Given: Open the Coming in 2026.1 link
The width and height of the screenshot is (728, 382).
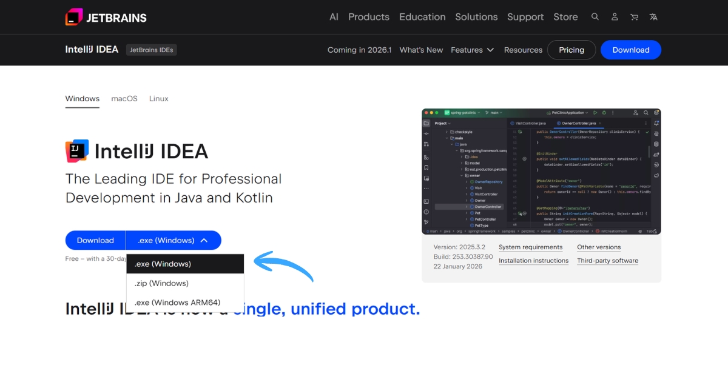Looking at the screenshot, I should click(360, 50).
